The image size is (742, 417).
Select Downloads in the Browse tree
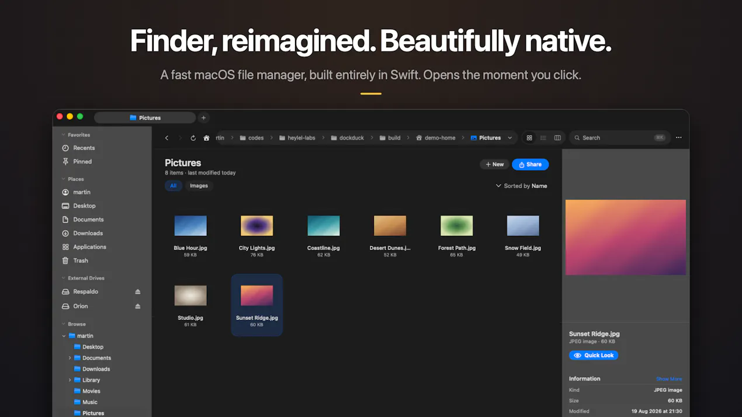pyautogui.click(x=92, y=369)
